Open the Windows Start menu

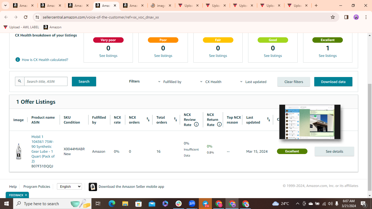(x=7, y=204)
